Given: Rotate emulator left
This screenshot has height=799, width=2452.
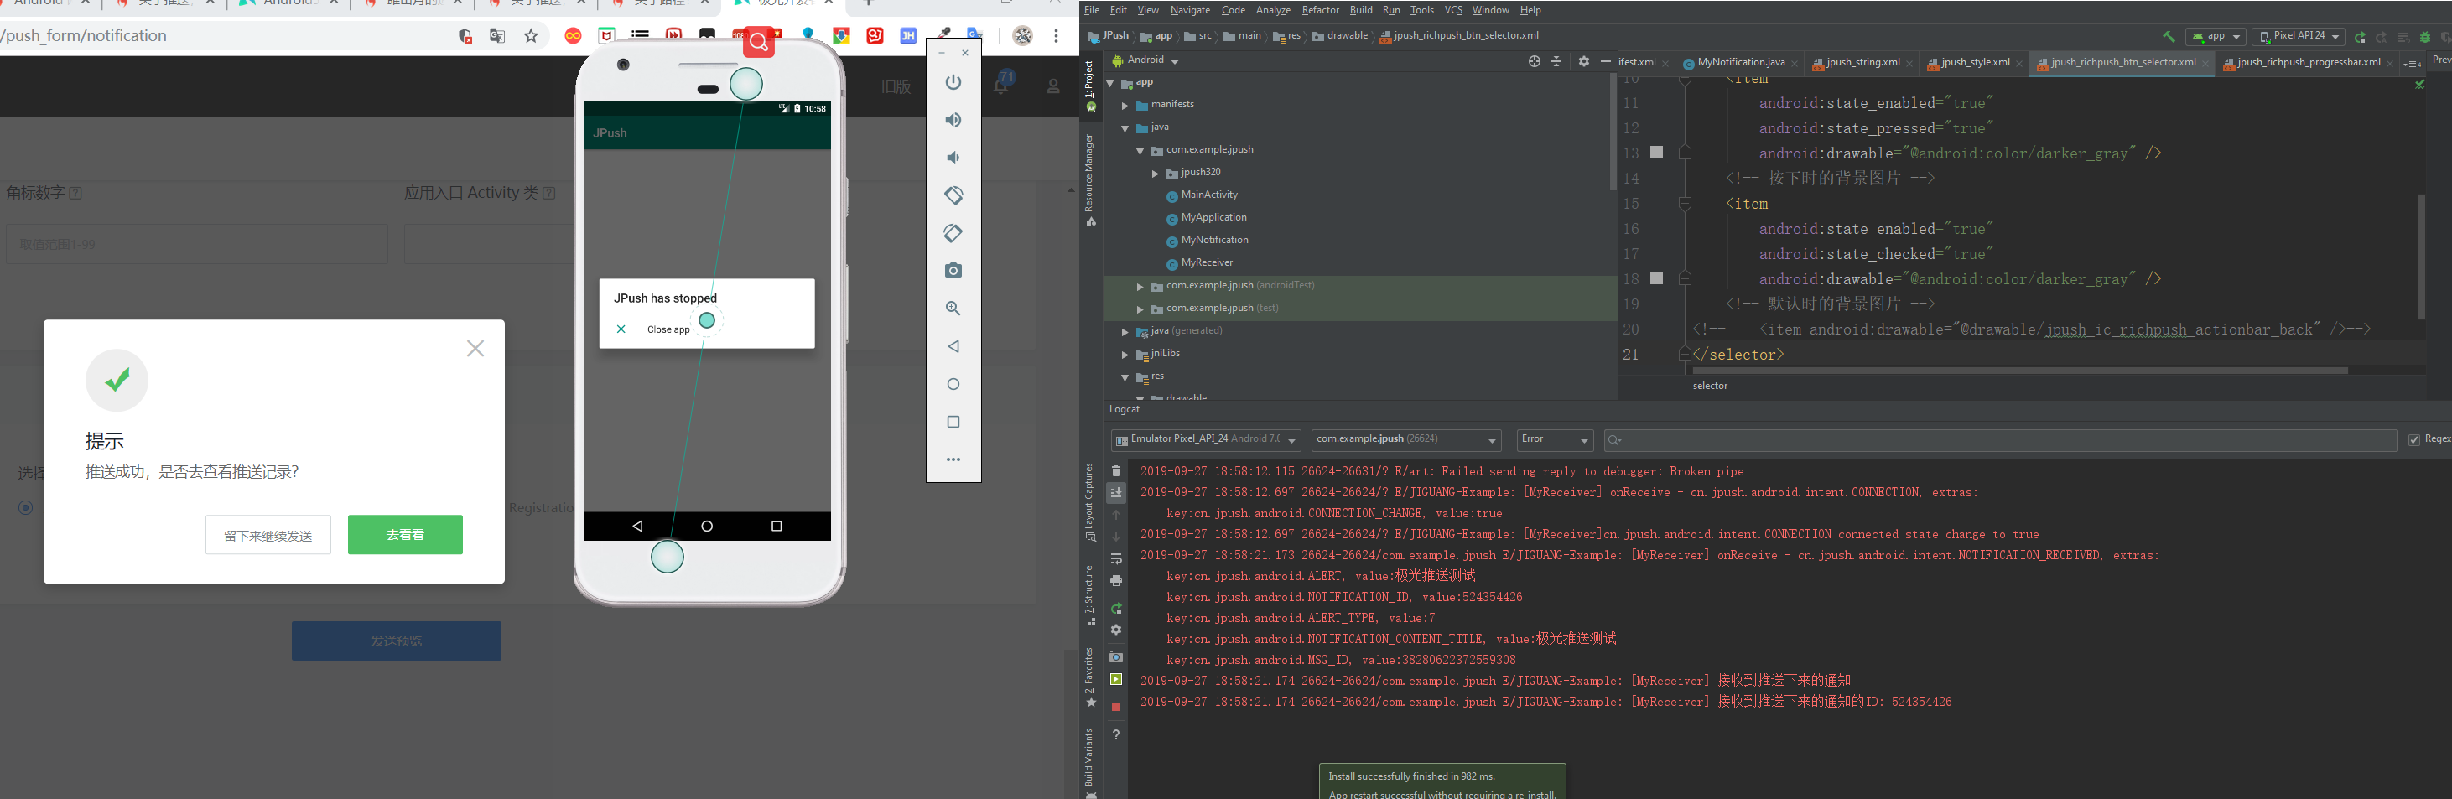Looking at the screenshot, I should point(953,195).
